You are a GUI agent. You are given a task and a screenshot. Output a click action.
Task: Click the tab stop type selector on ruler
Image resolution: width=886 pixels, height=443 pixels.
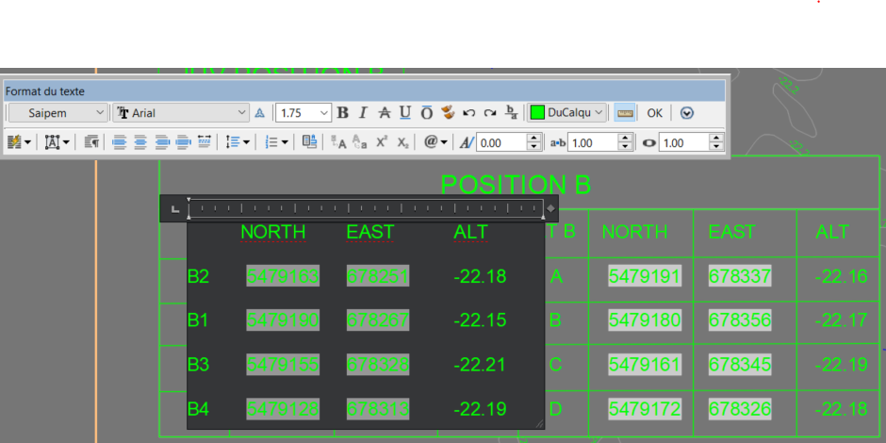point(175,209)
